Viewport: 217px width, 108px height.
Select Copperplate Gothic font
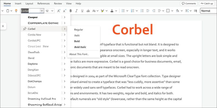tap(43, 23)
